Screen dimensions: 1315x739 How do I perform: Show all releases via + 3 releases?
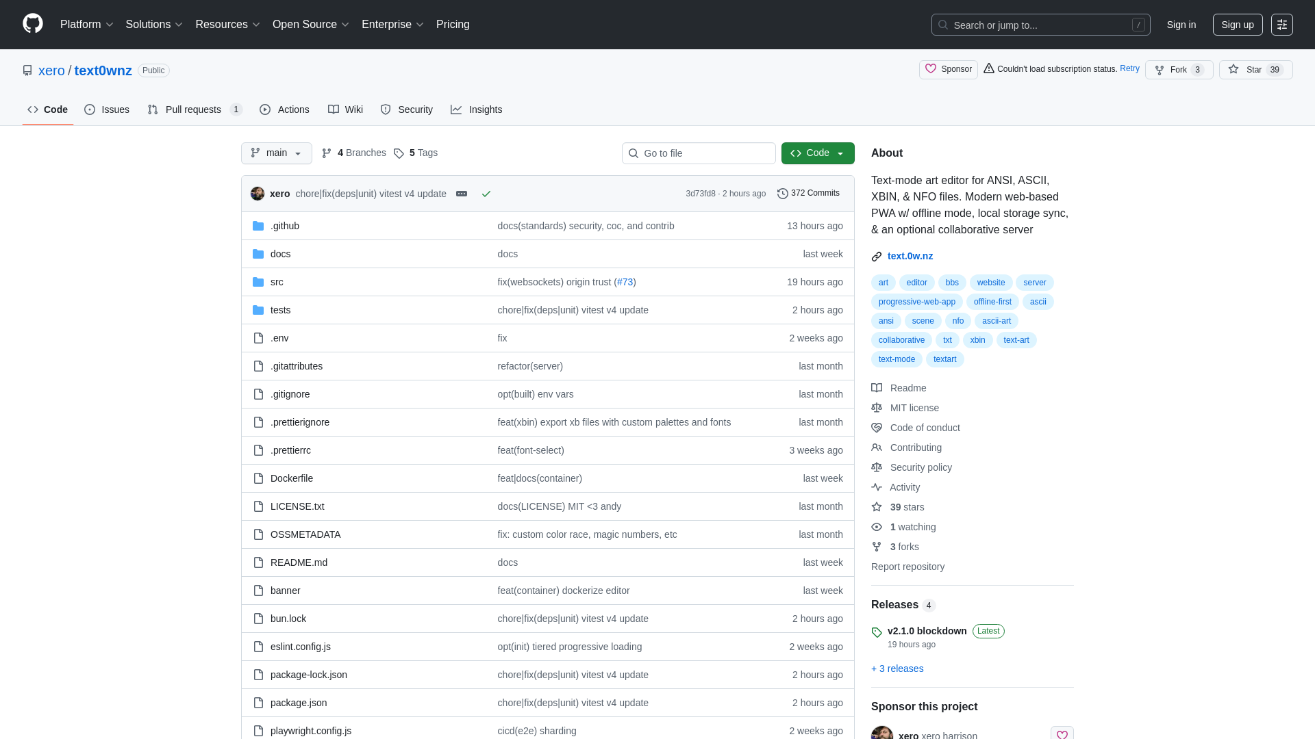coord(897,669)
